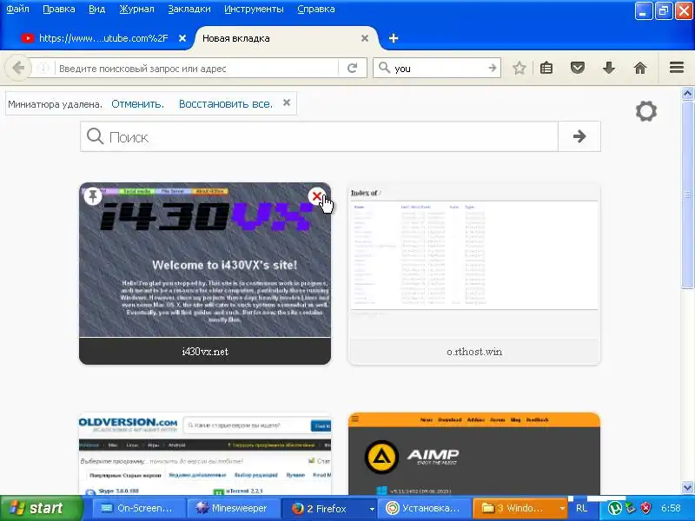
Task: Click the uTorrent tray icon
Action: [x=614, y=508]
